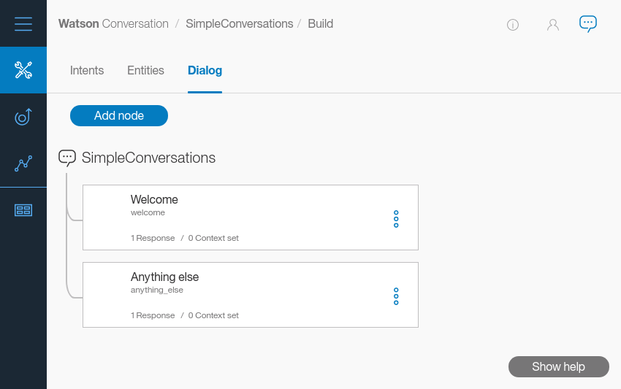Open the Improve analytics graph icon

pos(23,163)
